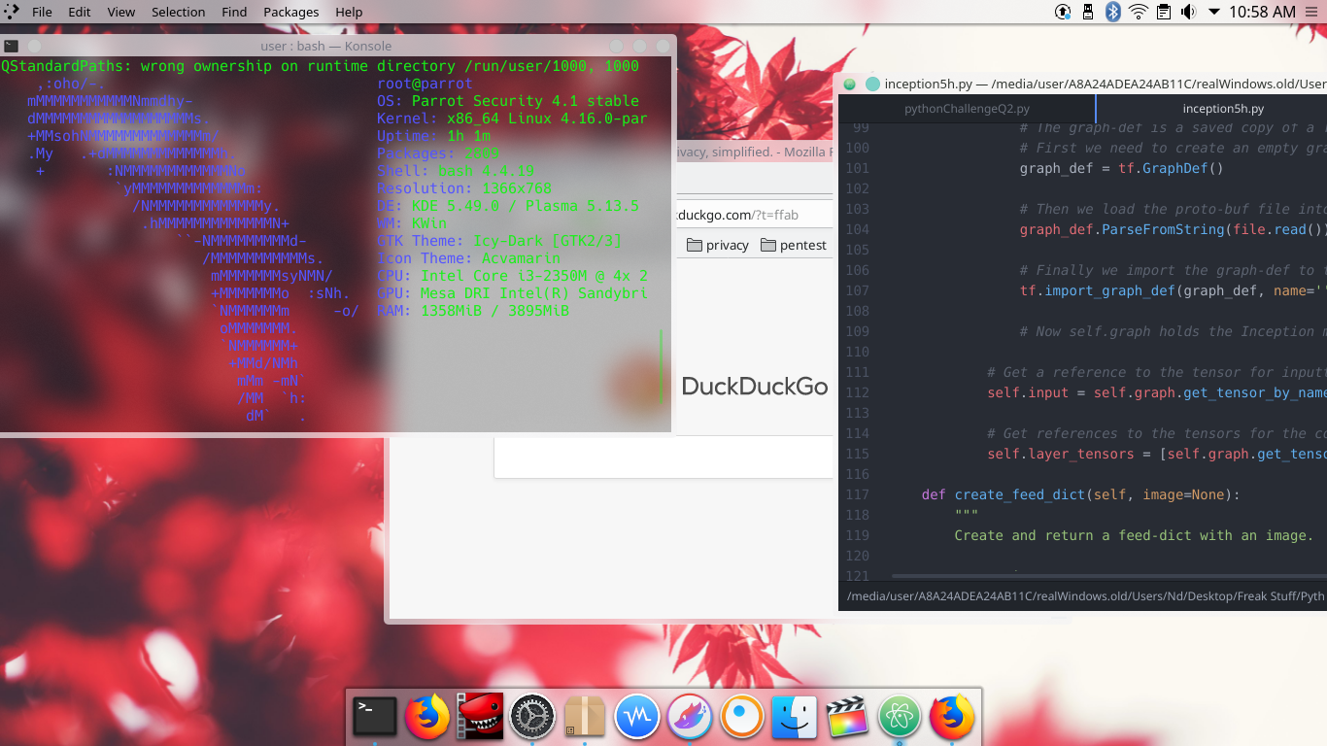
Task: Open Wi-Fi network tray icon
Action: [x=1139, y=12]
